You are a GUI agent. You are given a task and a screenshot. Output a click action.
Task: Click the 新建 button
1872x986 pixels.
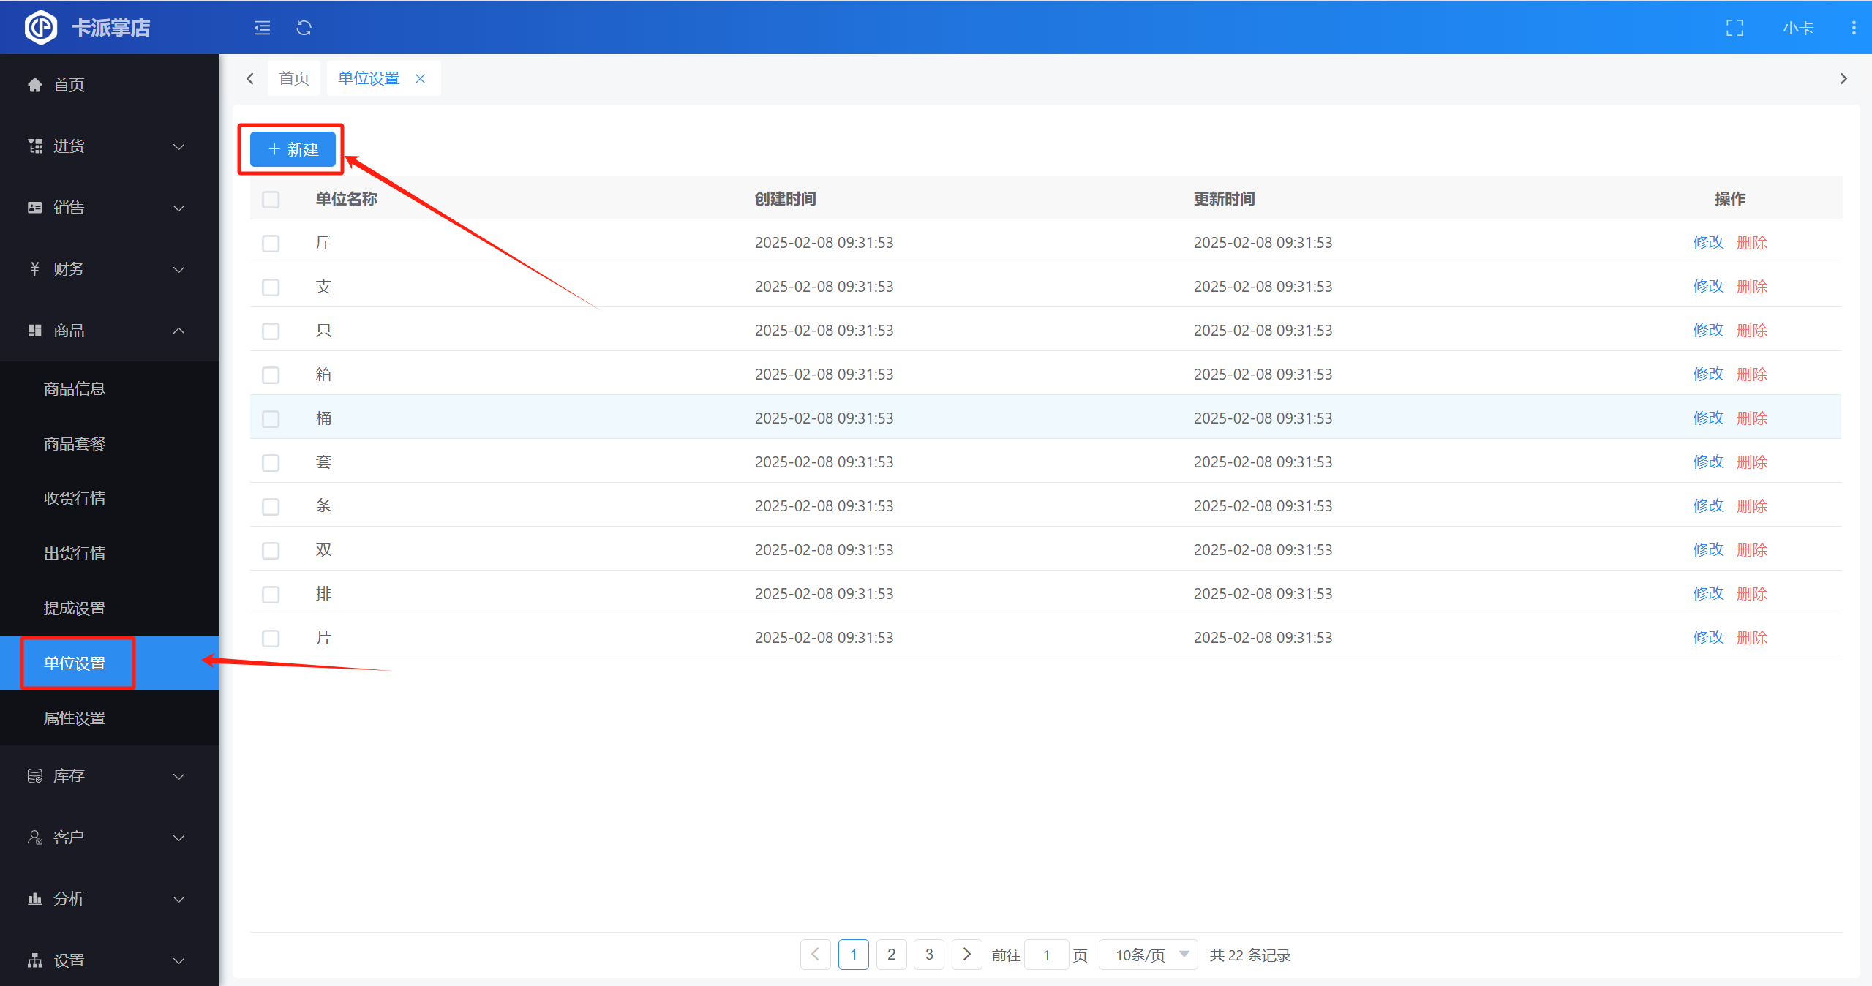pyautogui.click(x=293, y=149)
